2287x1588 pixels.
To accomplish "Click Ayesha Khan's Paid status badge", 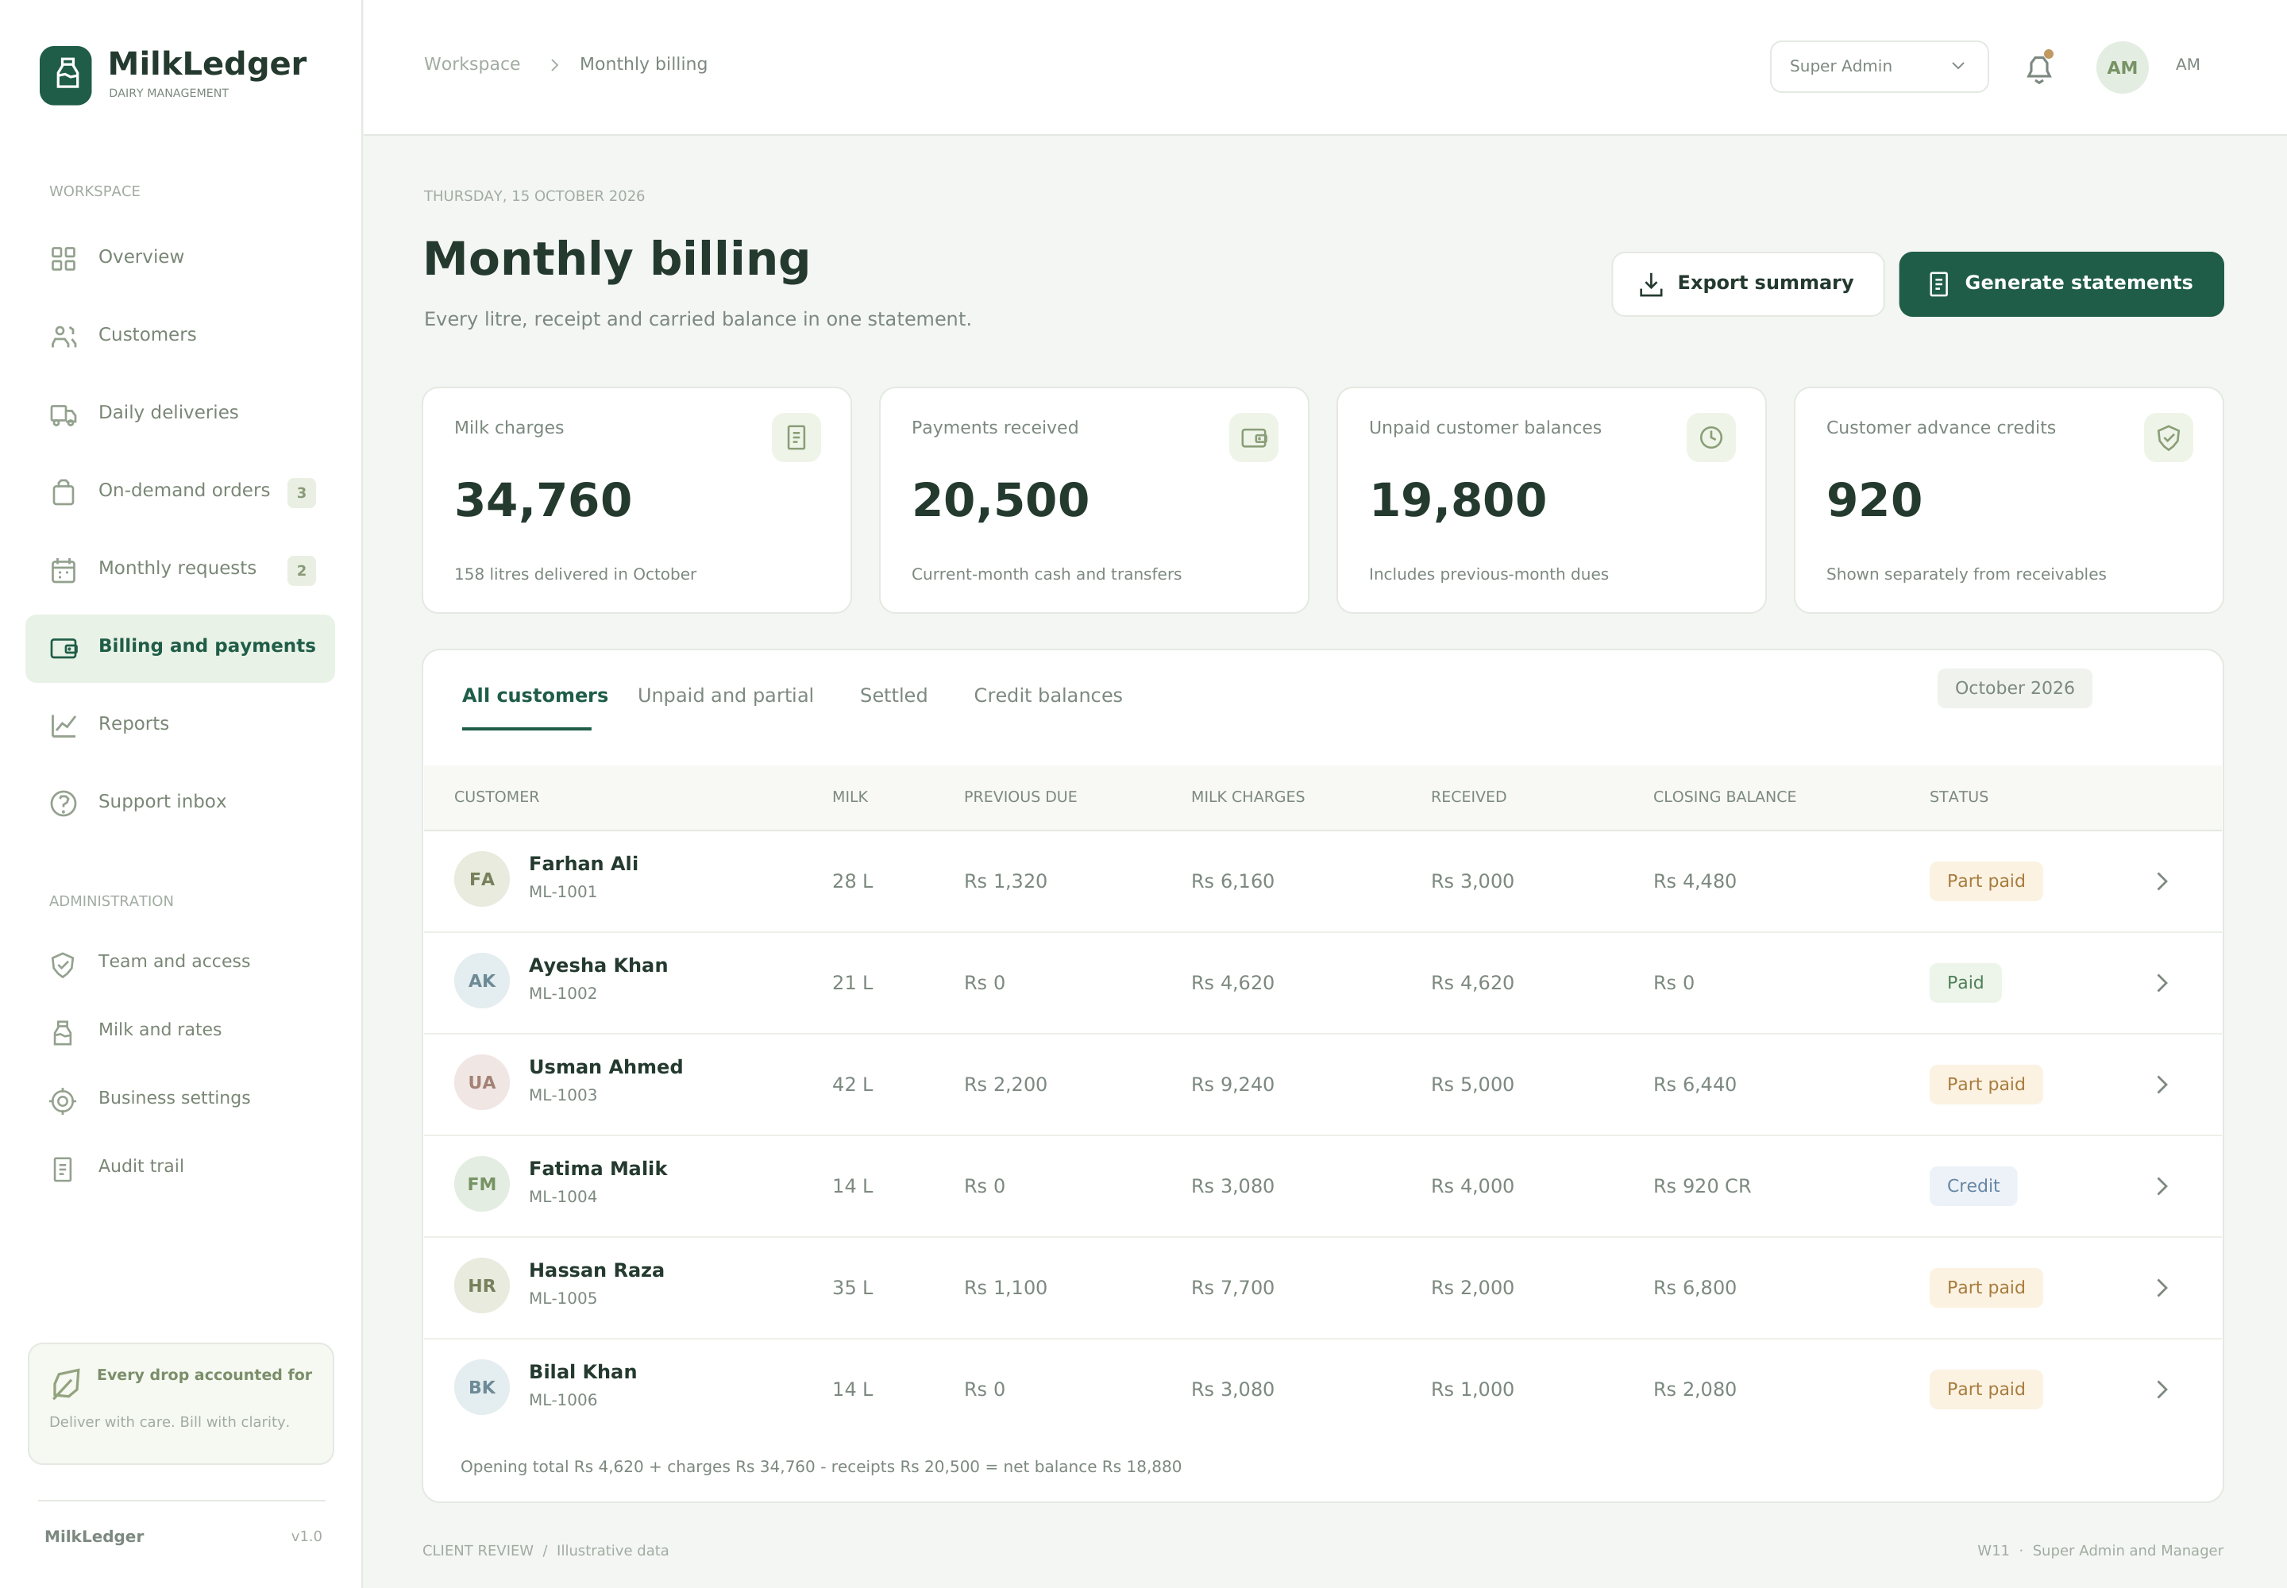I will pyautogui.click(x=1965, y=982).
